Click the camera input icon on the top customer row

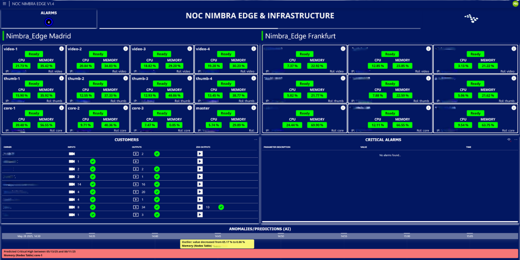point(72,153)
